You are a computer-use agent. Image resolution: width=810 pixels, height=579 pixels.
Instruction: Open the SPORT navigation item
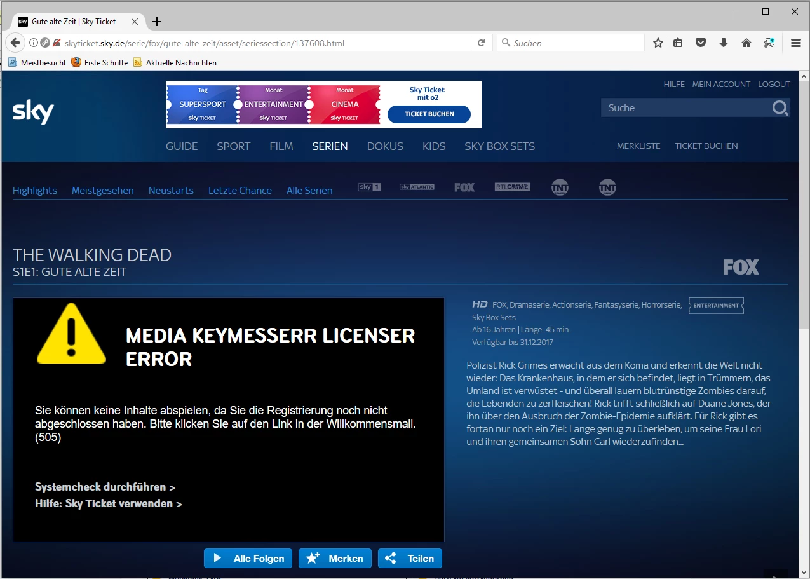pos(234,146)
